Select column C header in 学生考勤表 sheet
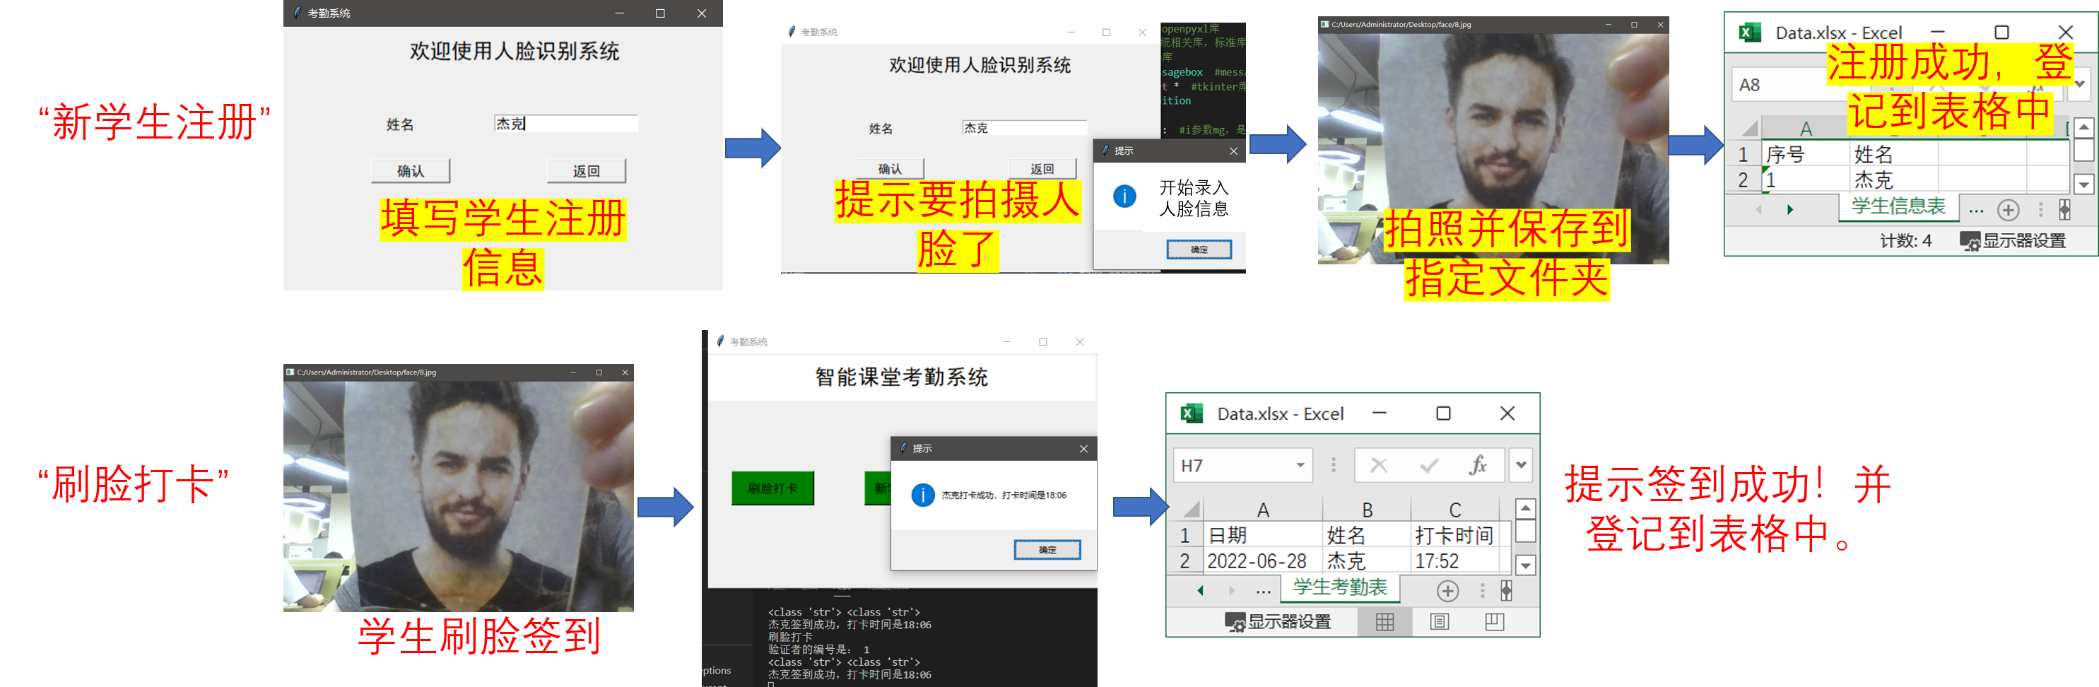The height and width of the screenshot is (687, 2099). 1455,510
